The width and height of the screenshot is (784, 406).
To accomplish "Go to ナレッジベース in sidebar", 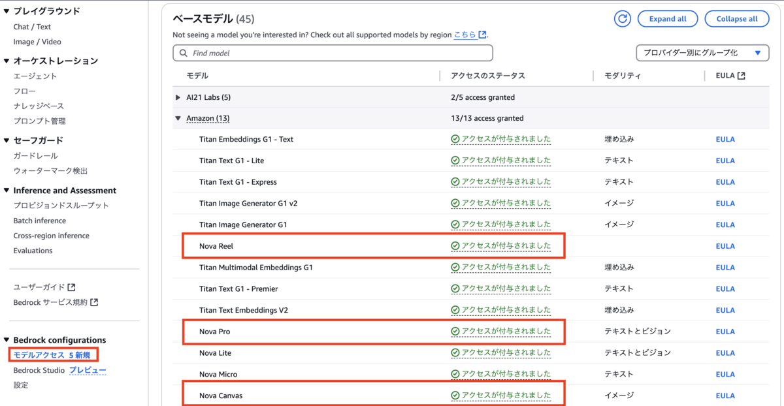I will 39,106.
